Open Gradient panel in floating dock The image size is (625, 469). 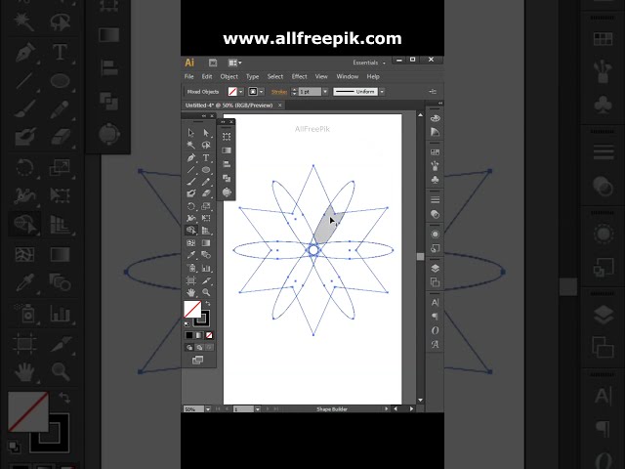[x=227, y=150]
